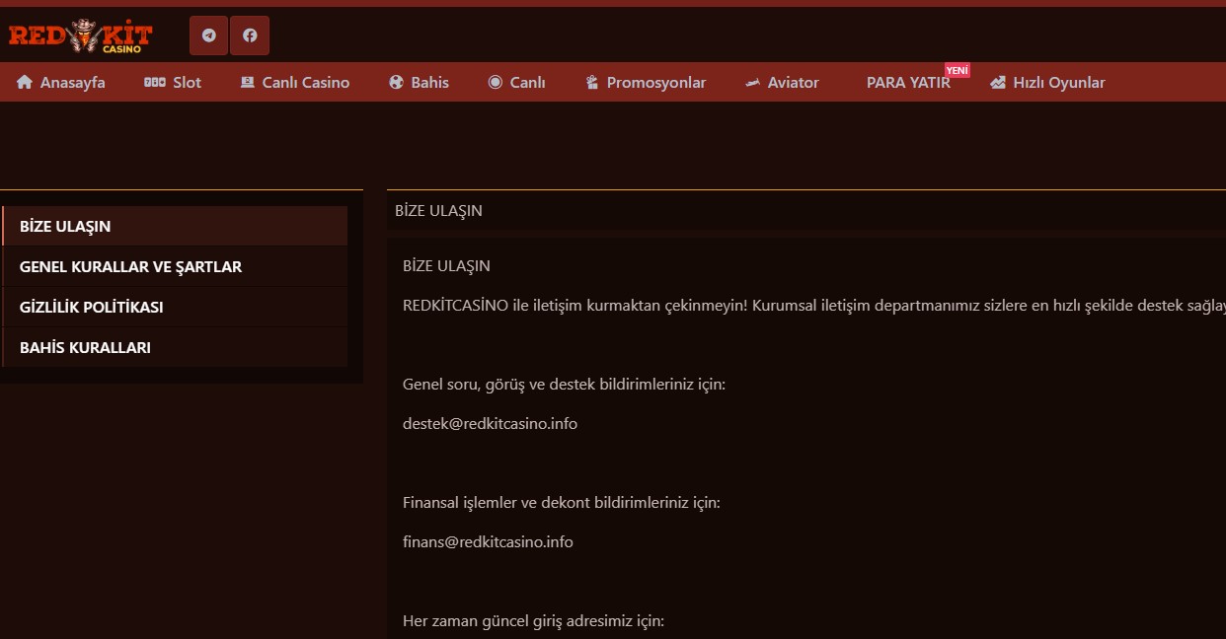Click the 'Her zaman güncel giriş adresimiz' line
1226x639 pixels.
[533, 620]
